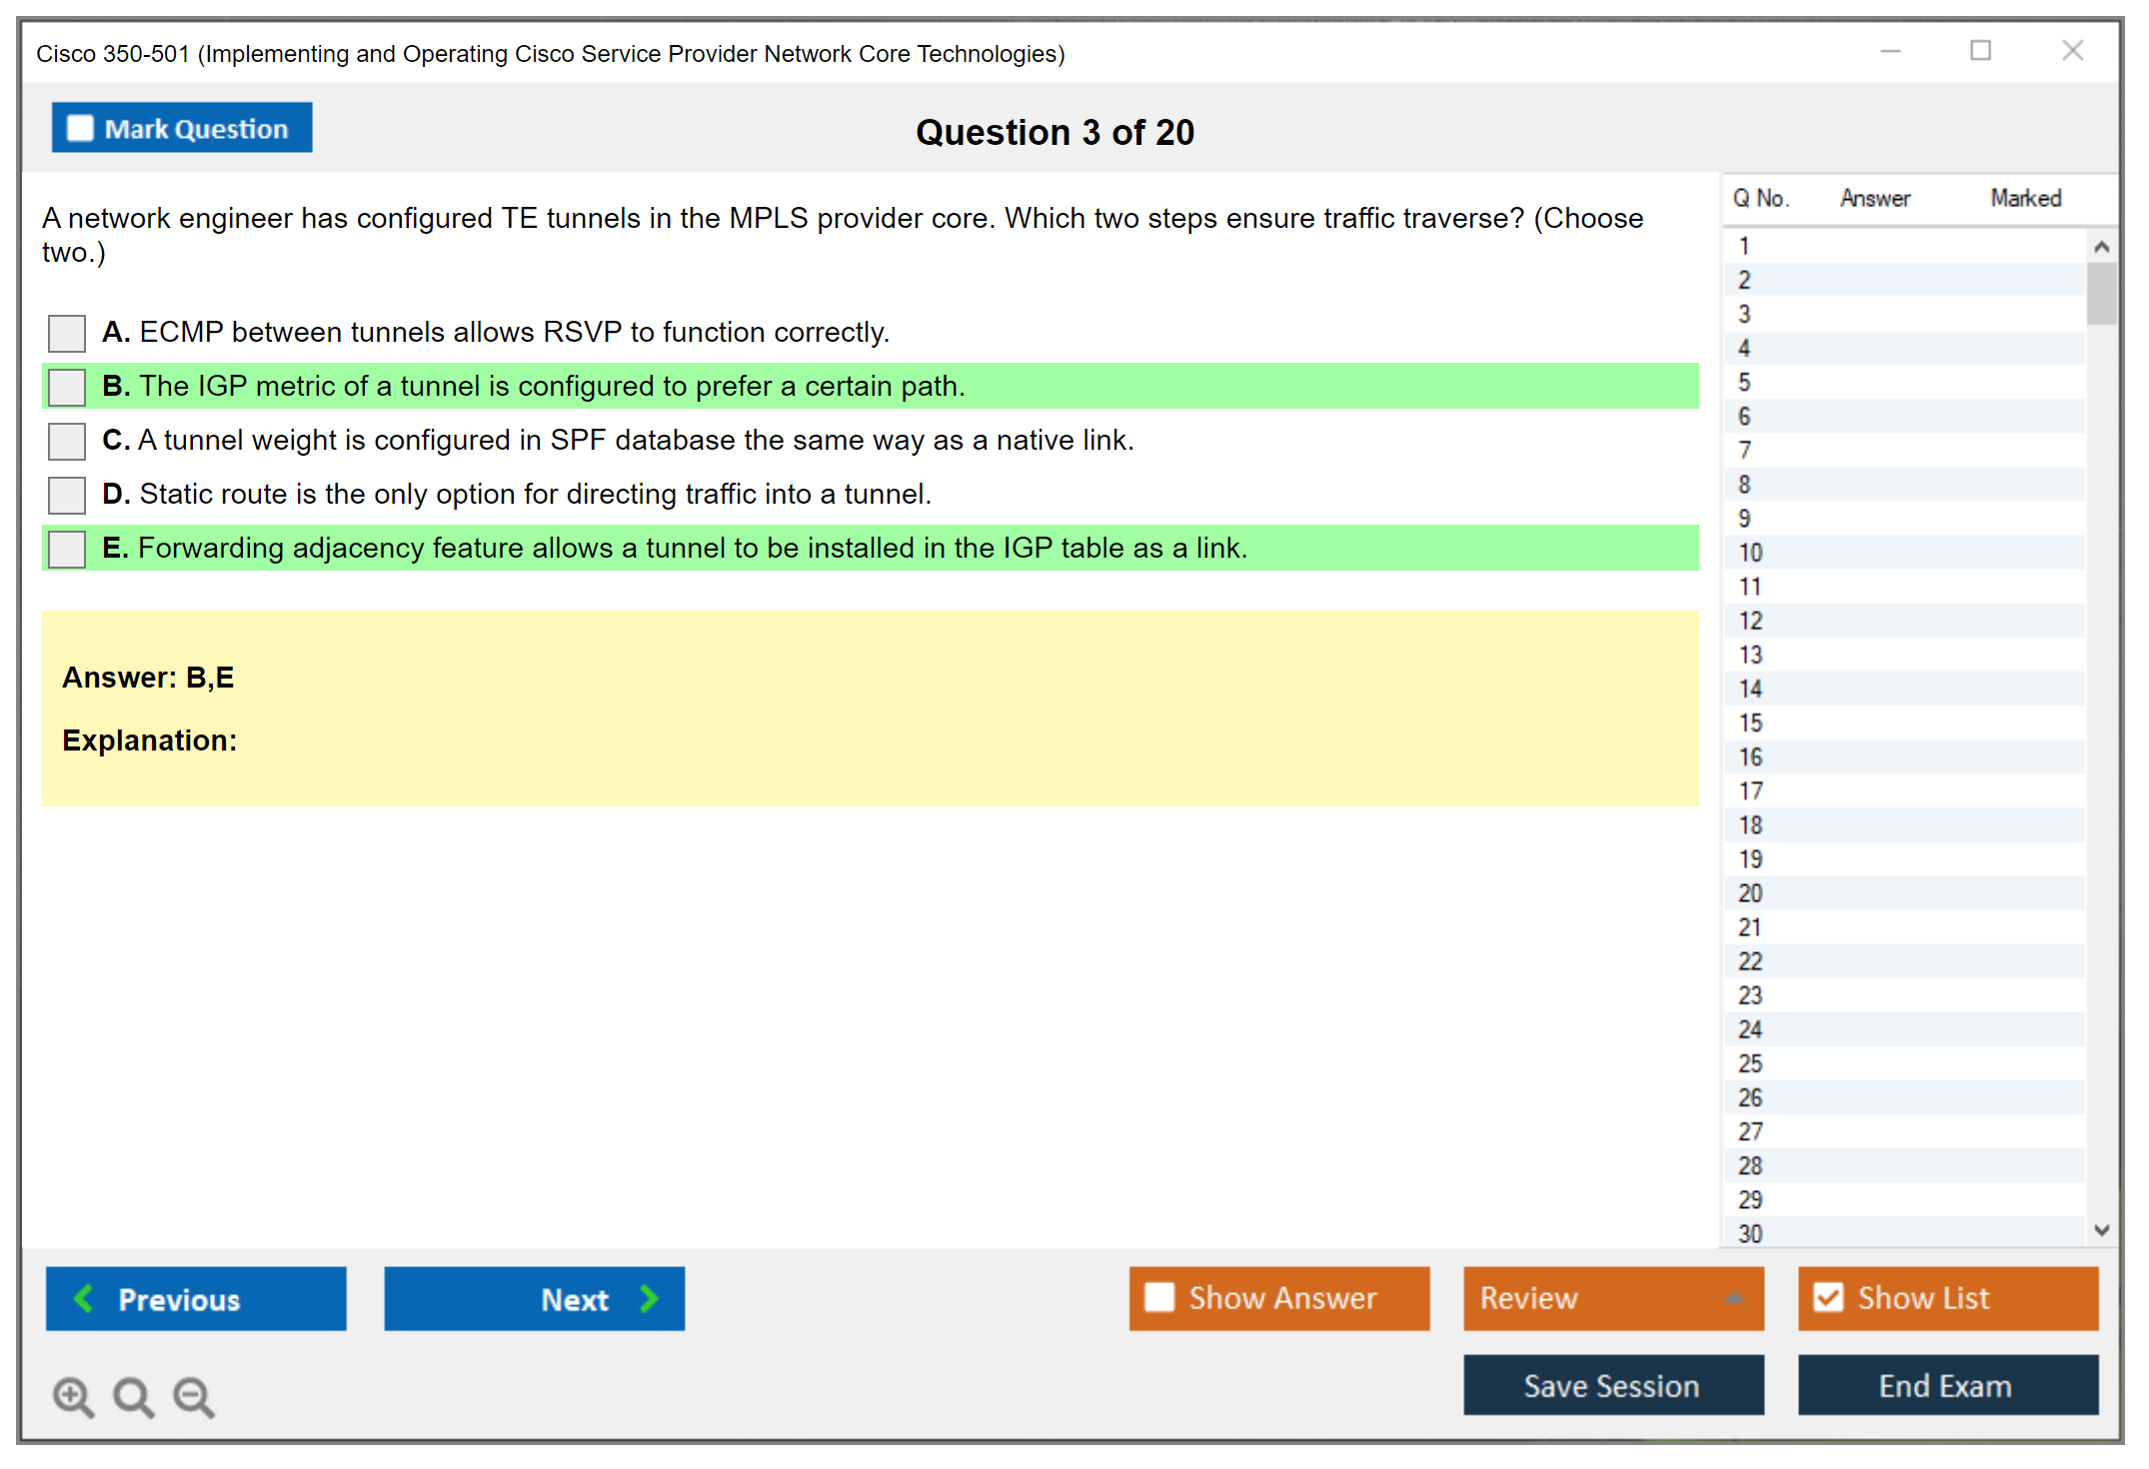Screen dimensions: 2149x1469
Task: Click the zoom out magnifier icon
Action: click(194, 1396)
